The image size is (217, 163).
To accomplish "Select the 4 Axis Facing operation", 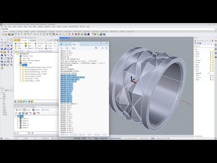I will (x=30, y=79).
